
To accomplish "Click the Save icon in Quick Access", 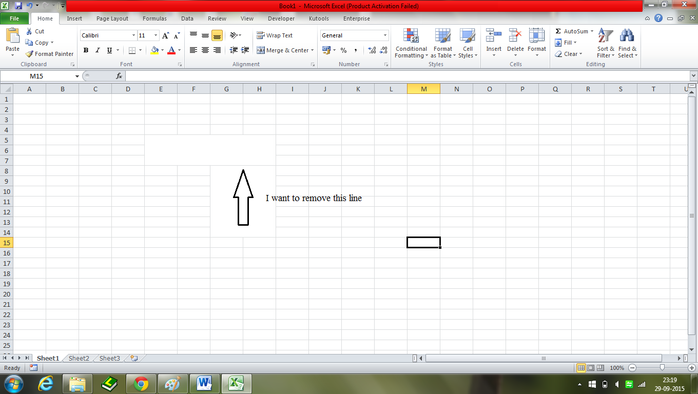I will coord(18,6).
